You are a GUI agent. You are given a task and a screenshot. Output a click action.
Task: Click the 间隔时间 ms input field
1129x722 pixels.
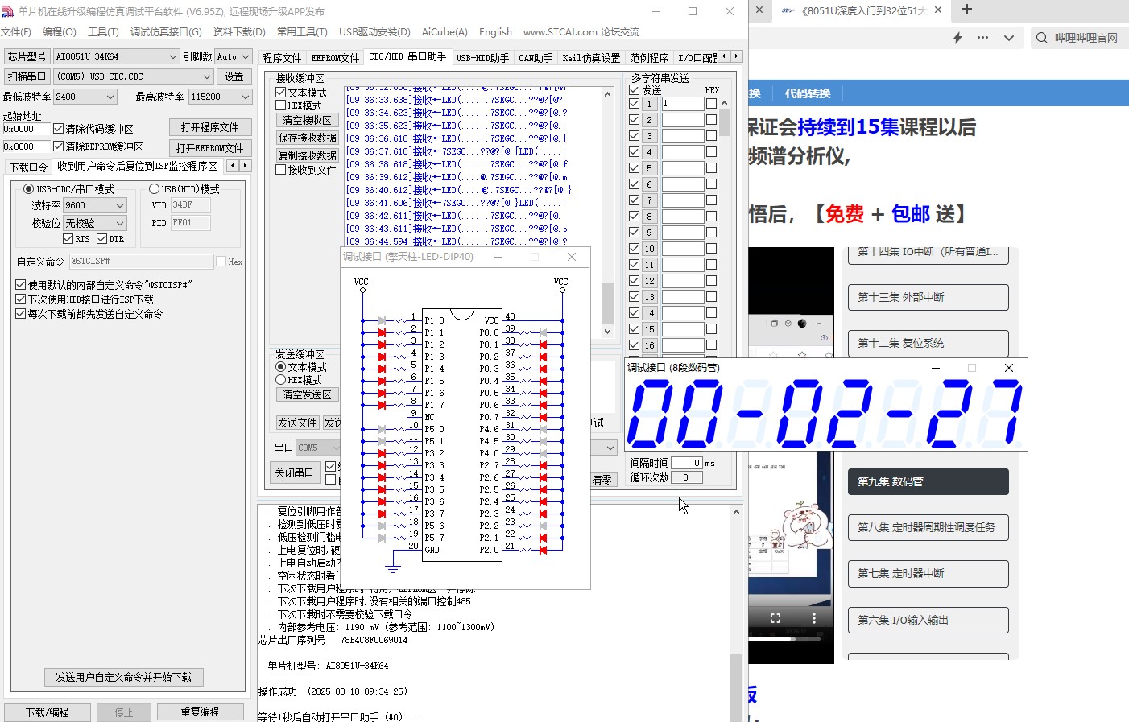(687, 463)
